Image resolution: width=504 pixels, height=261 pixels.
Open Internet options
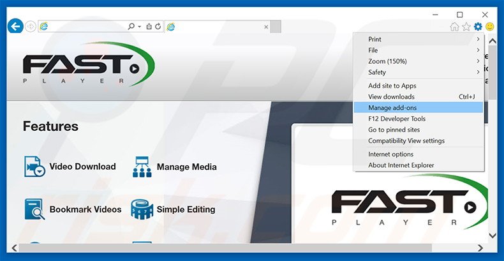coord(419,154)
